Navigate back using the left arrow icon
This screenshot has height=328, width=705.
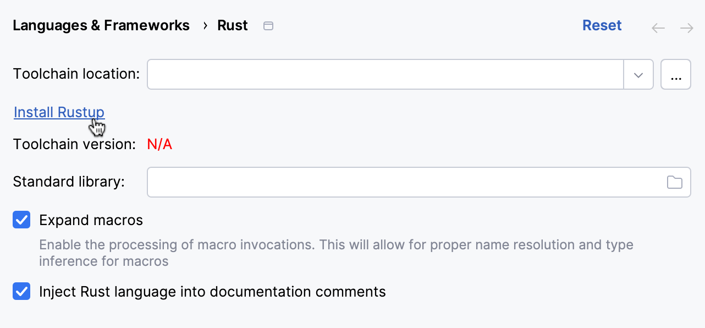click(658, 28)
